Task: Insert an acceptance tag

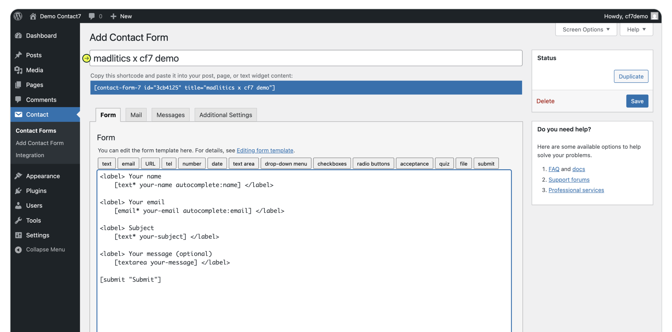Action: coord(414,163)
